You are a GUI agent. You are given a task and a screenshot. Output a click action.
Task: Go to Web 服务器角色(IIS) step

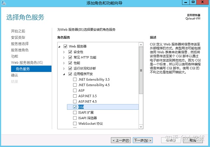pyautogui.click(x=27, y=63)
